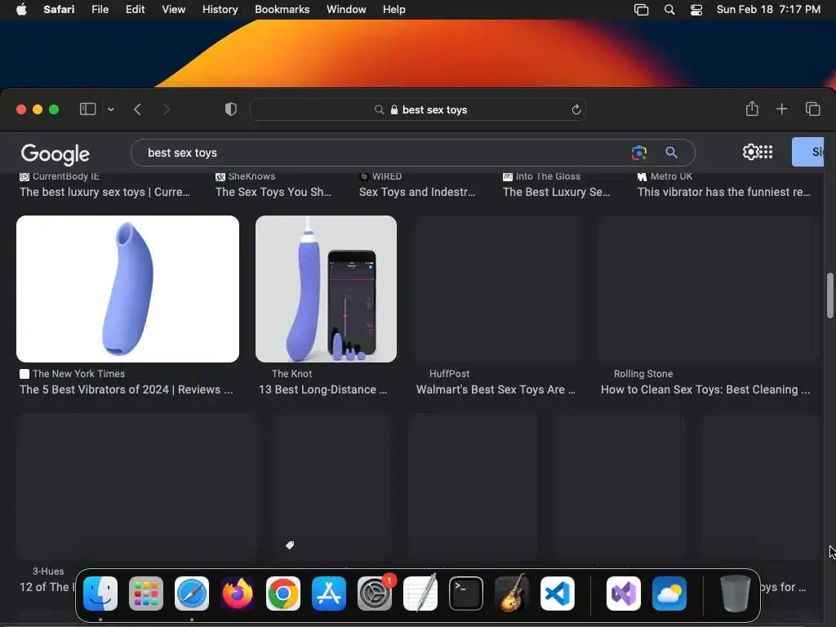Screen dimensions: 836x627
Task: Open the Window menu
Action: [346, 10]
